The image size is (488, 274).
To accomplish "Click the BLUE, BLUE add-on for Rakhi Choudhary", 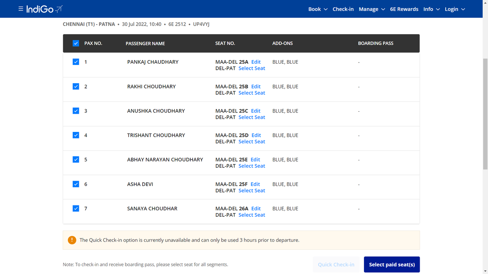I will tap(285, 86).
